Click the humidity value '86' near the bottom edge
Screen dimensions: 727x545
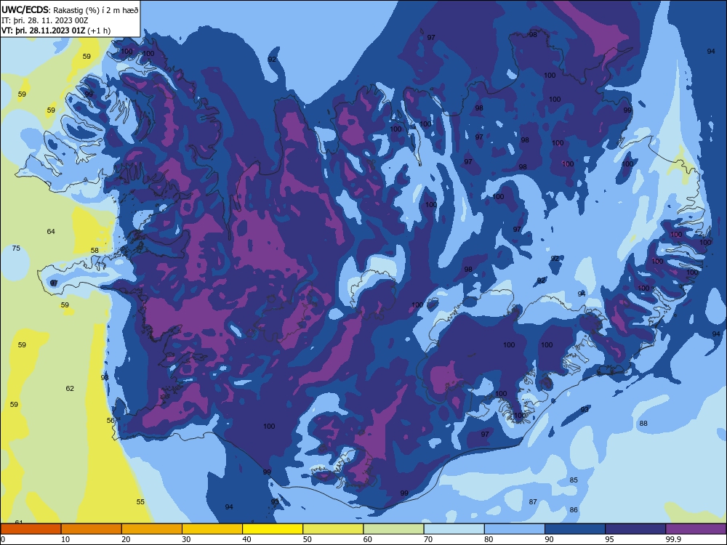click(x=574, y=510)
